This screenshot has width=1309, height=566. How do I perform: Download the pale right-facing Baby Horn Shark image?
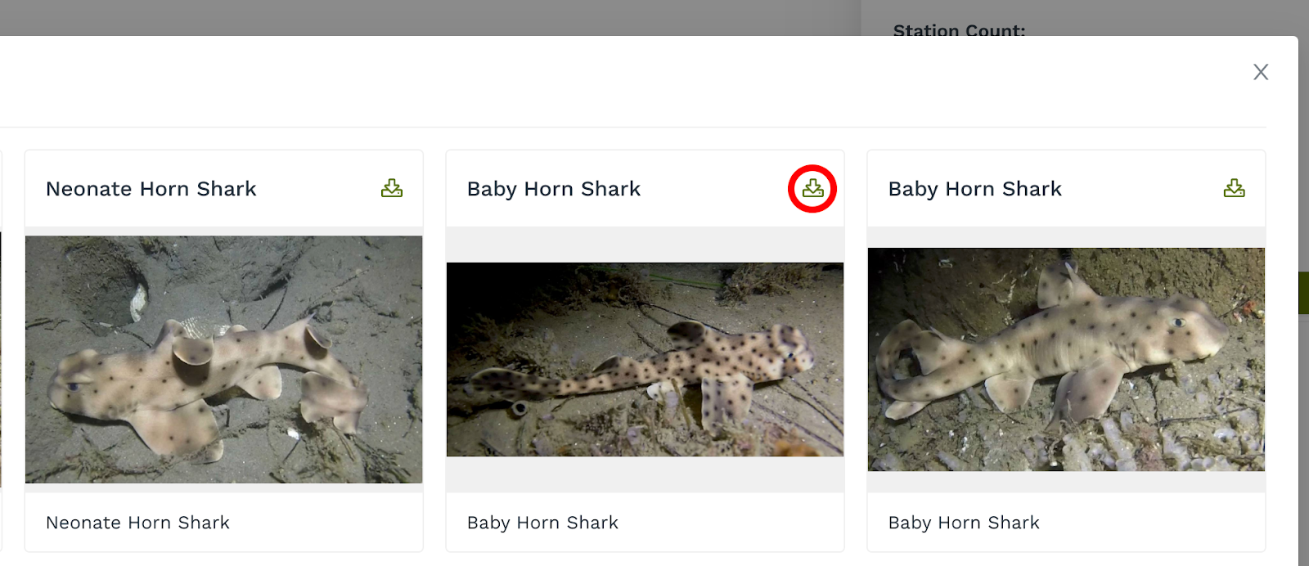click(x=1234, y=189)
